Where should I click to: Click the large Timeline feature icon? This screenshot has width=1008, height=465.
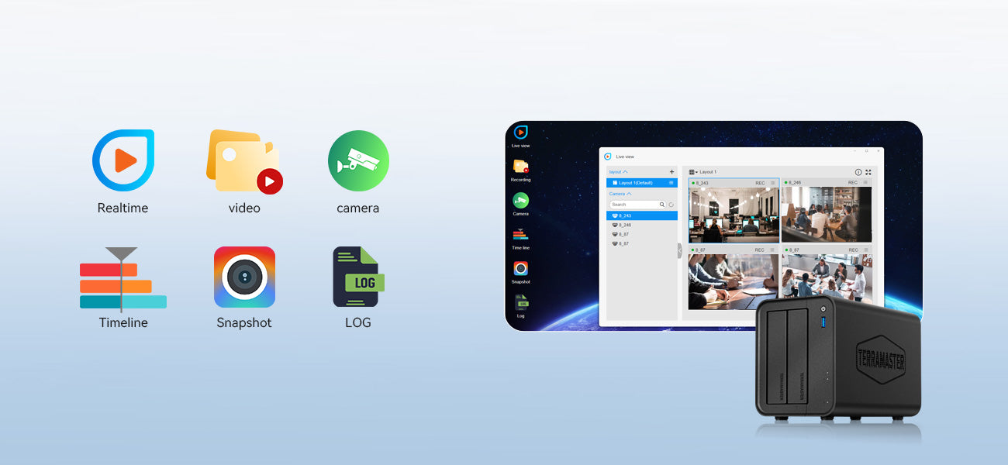pos(123,279)
